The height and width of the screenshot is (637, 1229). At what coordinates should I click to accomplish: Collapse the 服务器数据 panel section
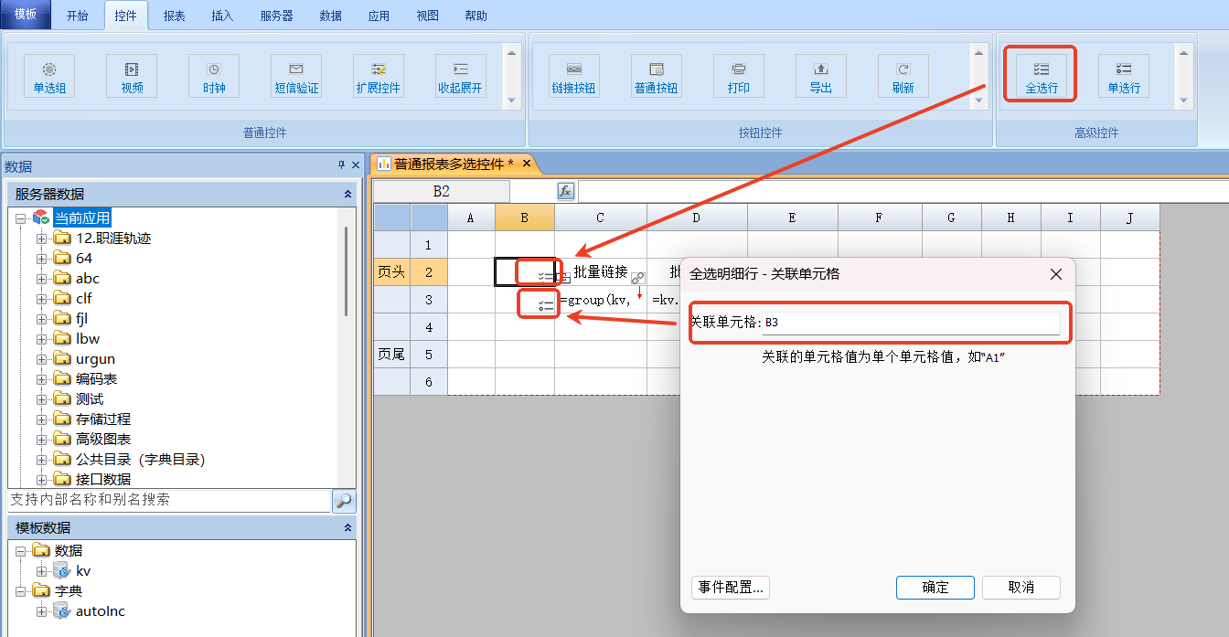click(347, 194)
